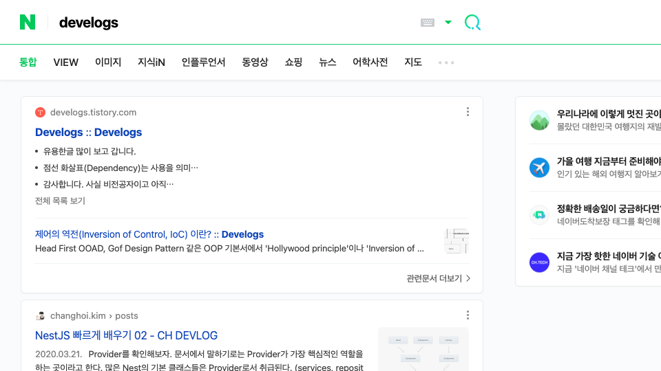Click the green search magnifier icon
The height and width of the screenshot is (371, 661).
point(472,22)
